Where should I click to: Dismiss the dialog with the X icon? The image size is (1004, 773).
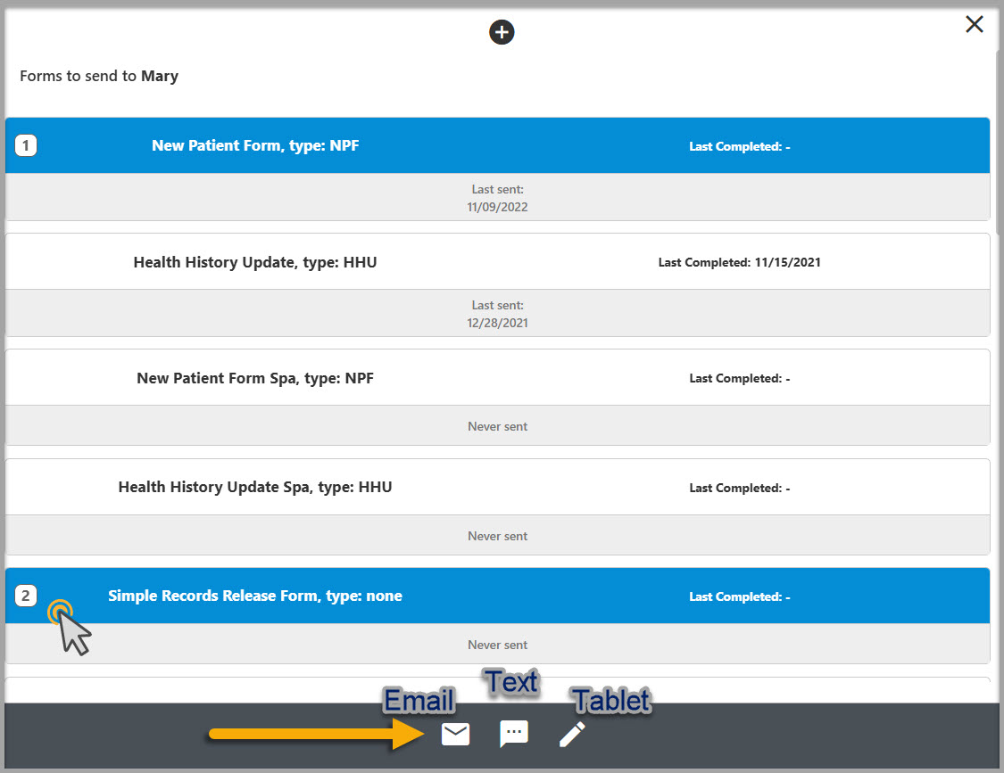[x=975, y=24]
